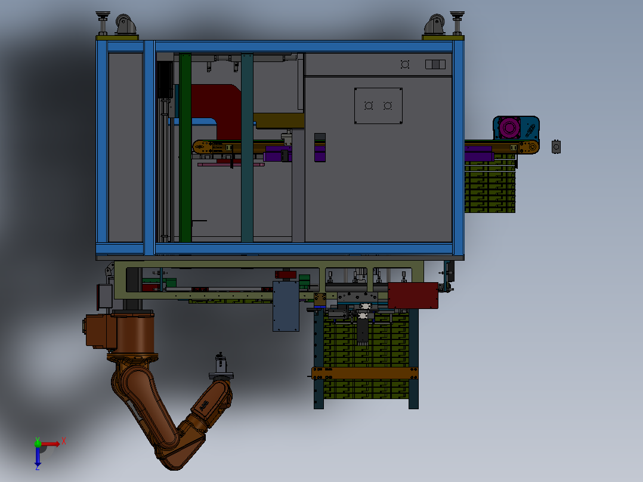Select the bottom blue frame beam
643x482 pixels.
coord(304,249)
